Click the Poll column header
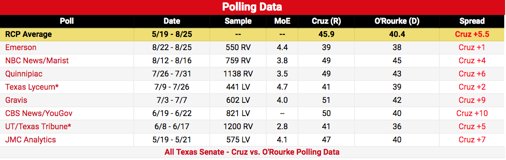This screenshot has height=160, width=506. pos(67,21)
